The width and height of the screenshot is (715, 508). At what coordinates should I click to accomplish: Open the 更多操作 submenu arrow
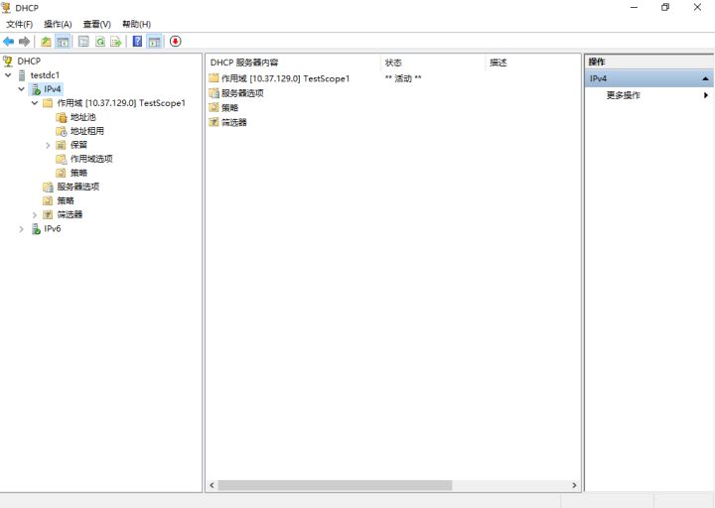click(706, 95)
